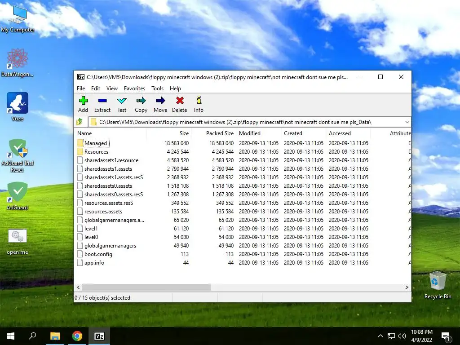Click the taskbar clock and date

point(421,336)
